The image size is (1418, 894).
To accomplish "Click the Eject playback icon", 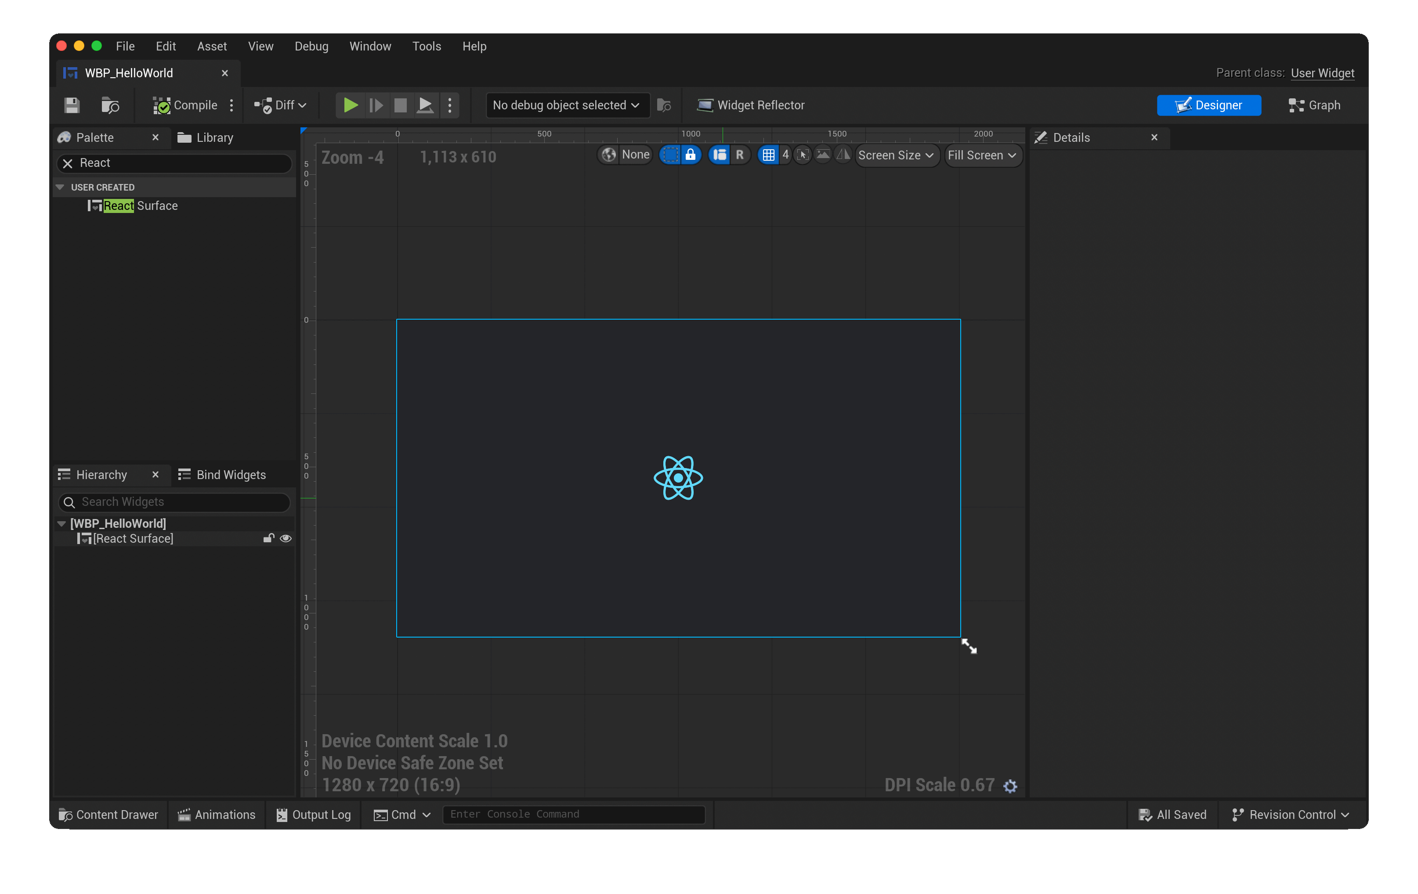I will (x=425, y=105).
